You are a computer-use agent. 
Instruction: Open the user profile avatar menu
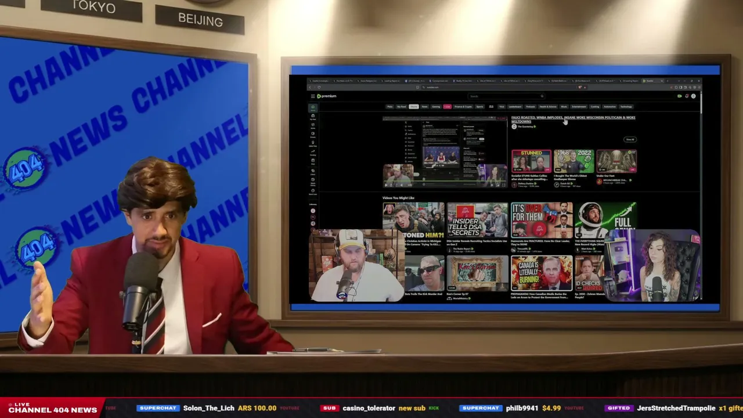[694, 96]
